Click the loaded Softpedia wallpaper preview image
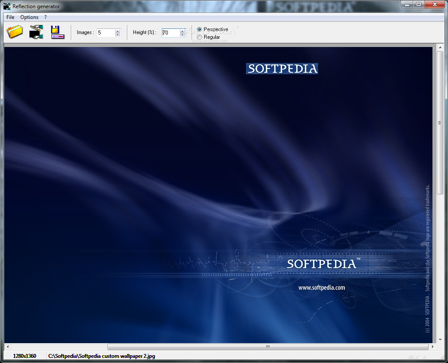448x363 pixels. (218, 195)
